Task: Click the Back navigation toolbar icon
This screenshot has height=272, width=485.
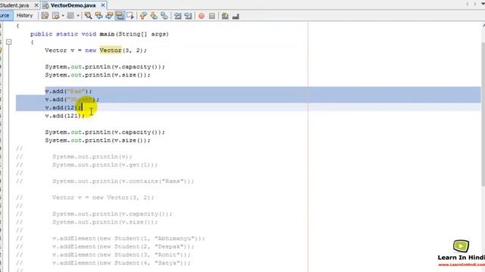Action: [x=55, y=16]
